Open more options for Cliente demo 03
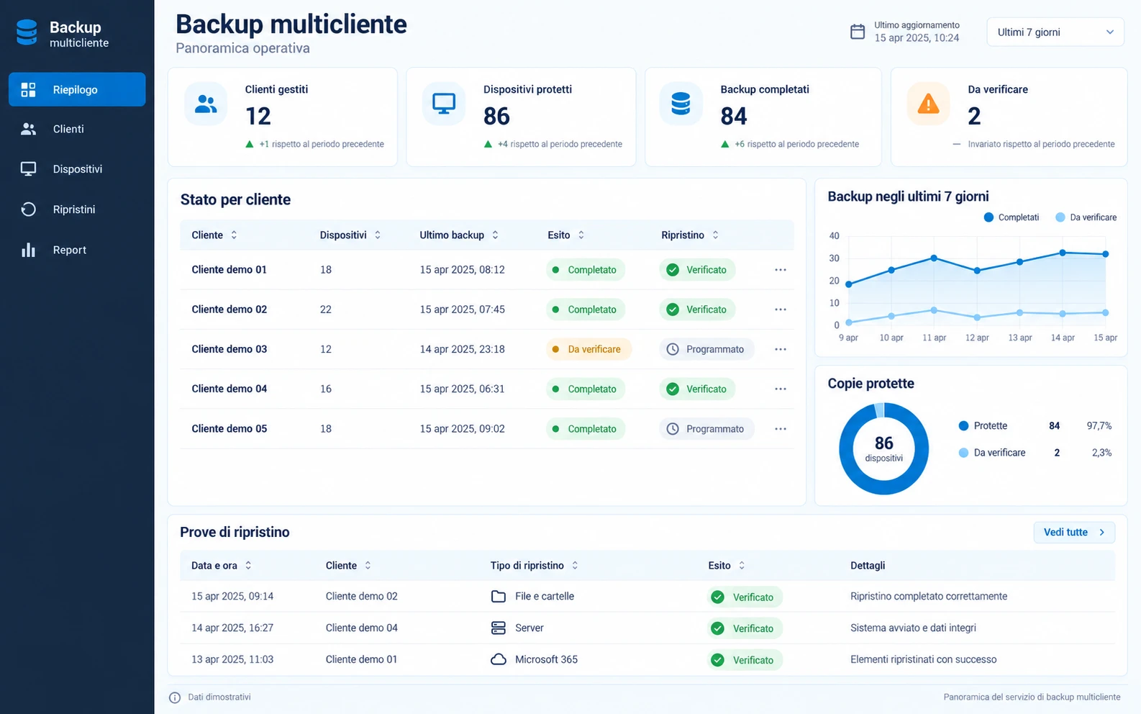The height and width of the screenshot is (714, 1141). (781, 349)
